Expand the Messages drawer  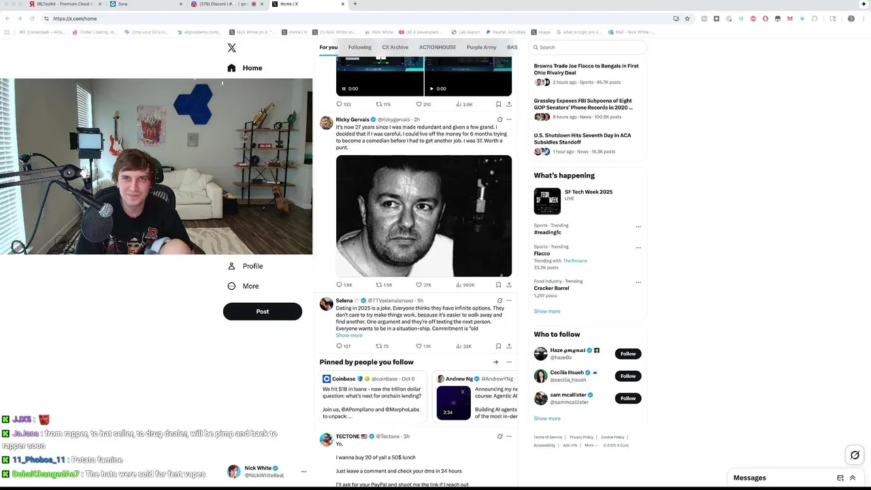853,478
